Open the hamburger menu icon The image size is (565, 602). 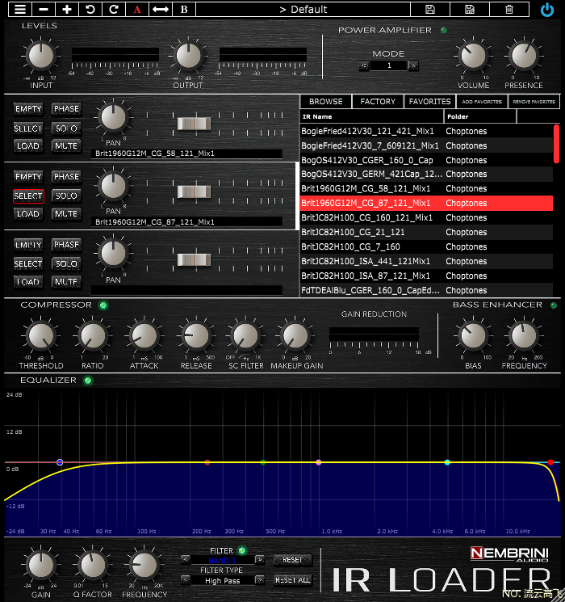(x=20, y=9)
